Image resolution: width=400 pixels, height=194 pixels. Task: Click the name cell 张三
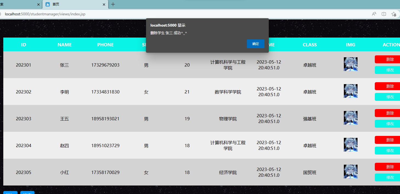coord(64,65)
